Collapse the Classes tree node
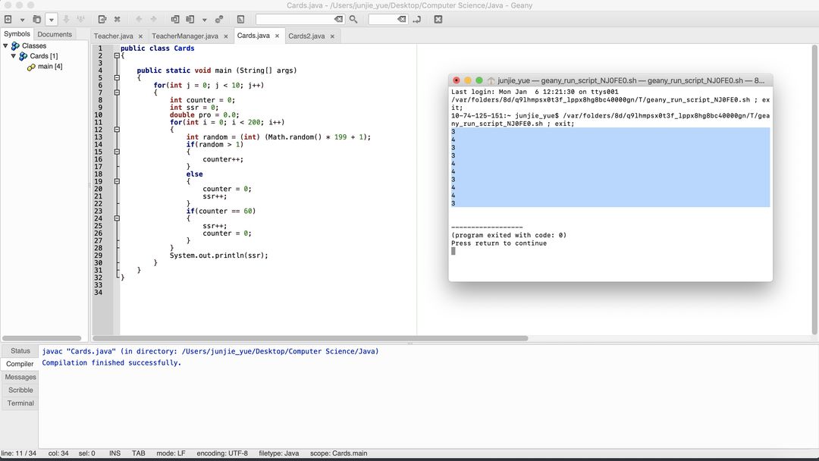 click(6, 46)
